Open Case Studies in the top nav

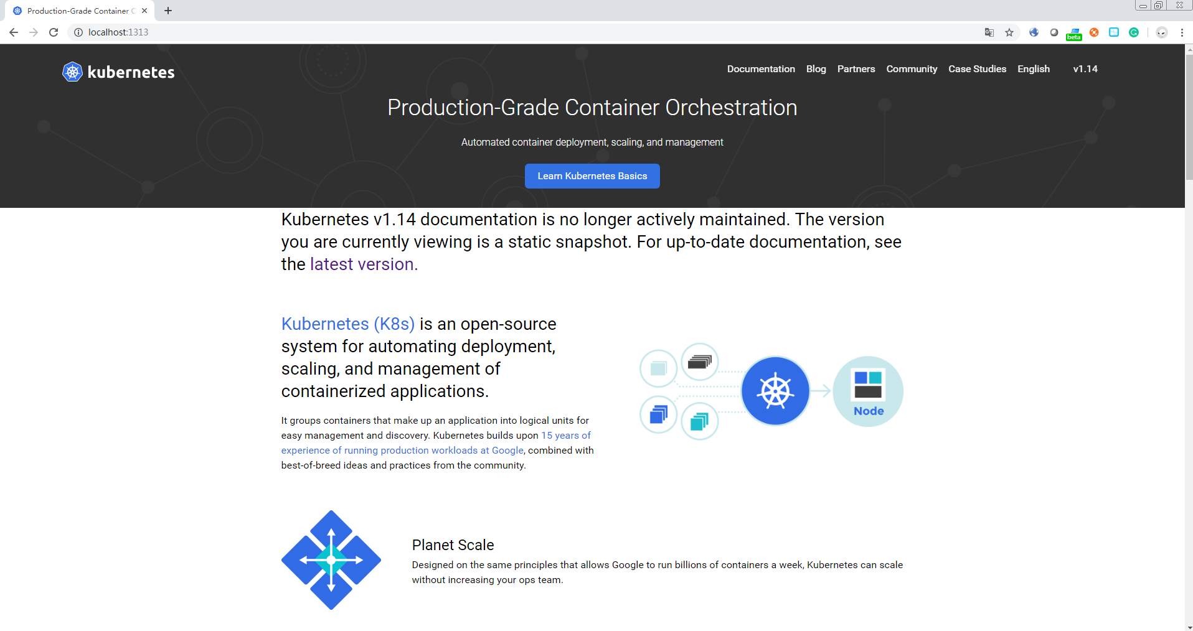tap(977, 69)
